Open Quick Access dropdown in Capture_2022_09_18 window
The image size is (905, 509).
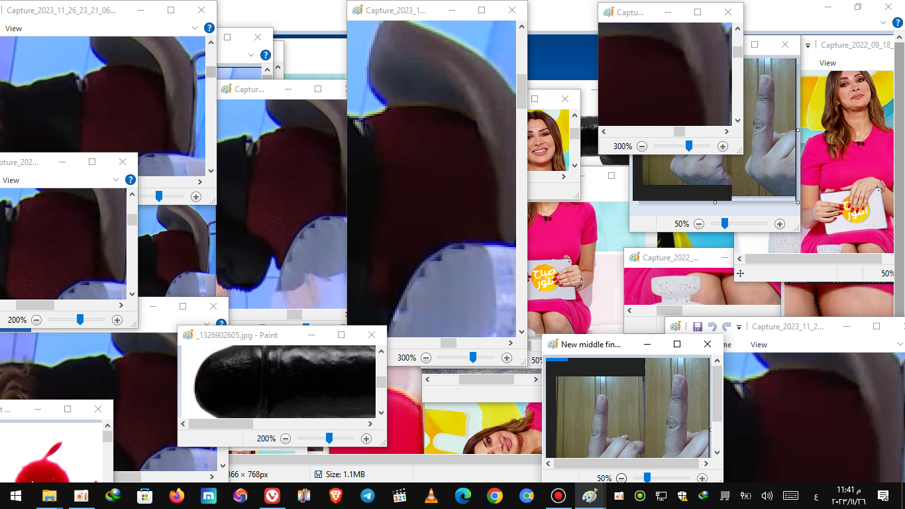[808, 46]
